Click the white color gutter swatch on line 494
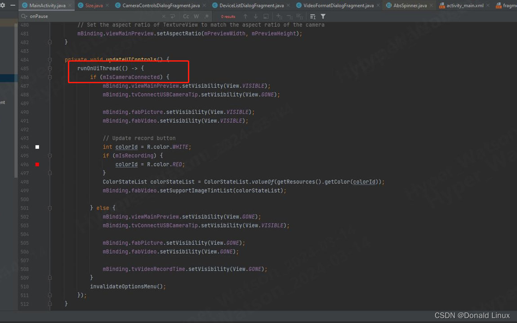This screenshot has width=517, height=323. [x=37, y=147]
